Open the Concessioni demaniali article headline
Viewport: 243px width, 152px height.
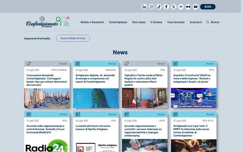coord(47,80)
